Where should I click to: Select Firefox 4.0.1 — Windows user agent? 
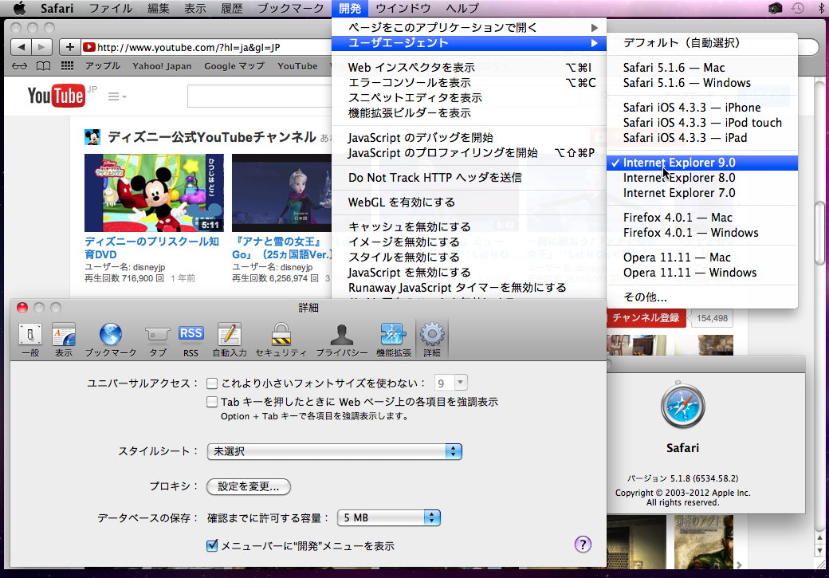click(x=702, y=233)
